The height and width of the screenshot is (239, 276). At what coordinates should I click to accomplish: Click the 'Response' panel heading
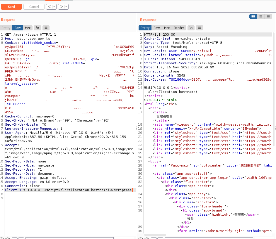[x=148, y=20]
